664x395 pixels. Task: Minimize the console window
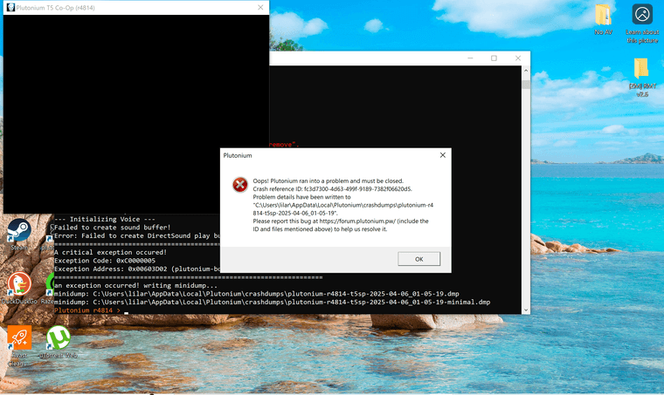coord(470,58)
